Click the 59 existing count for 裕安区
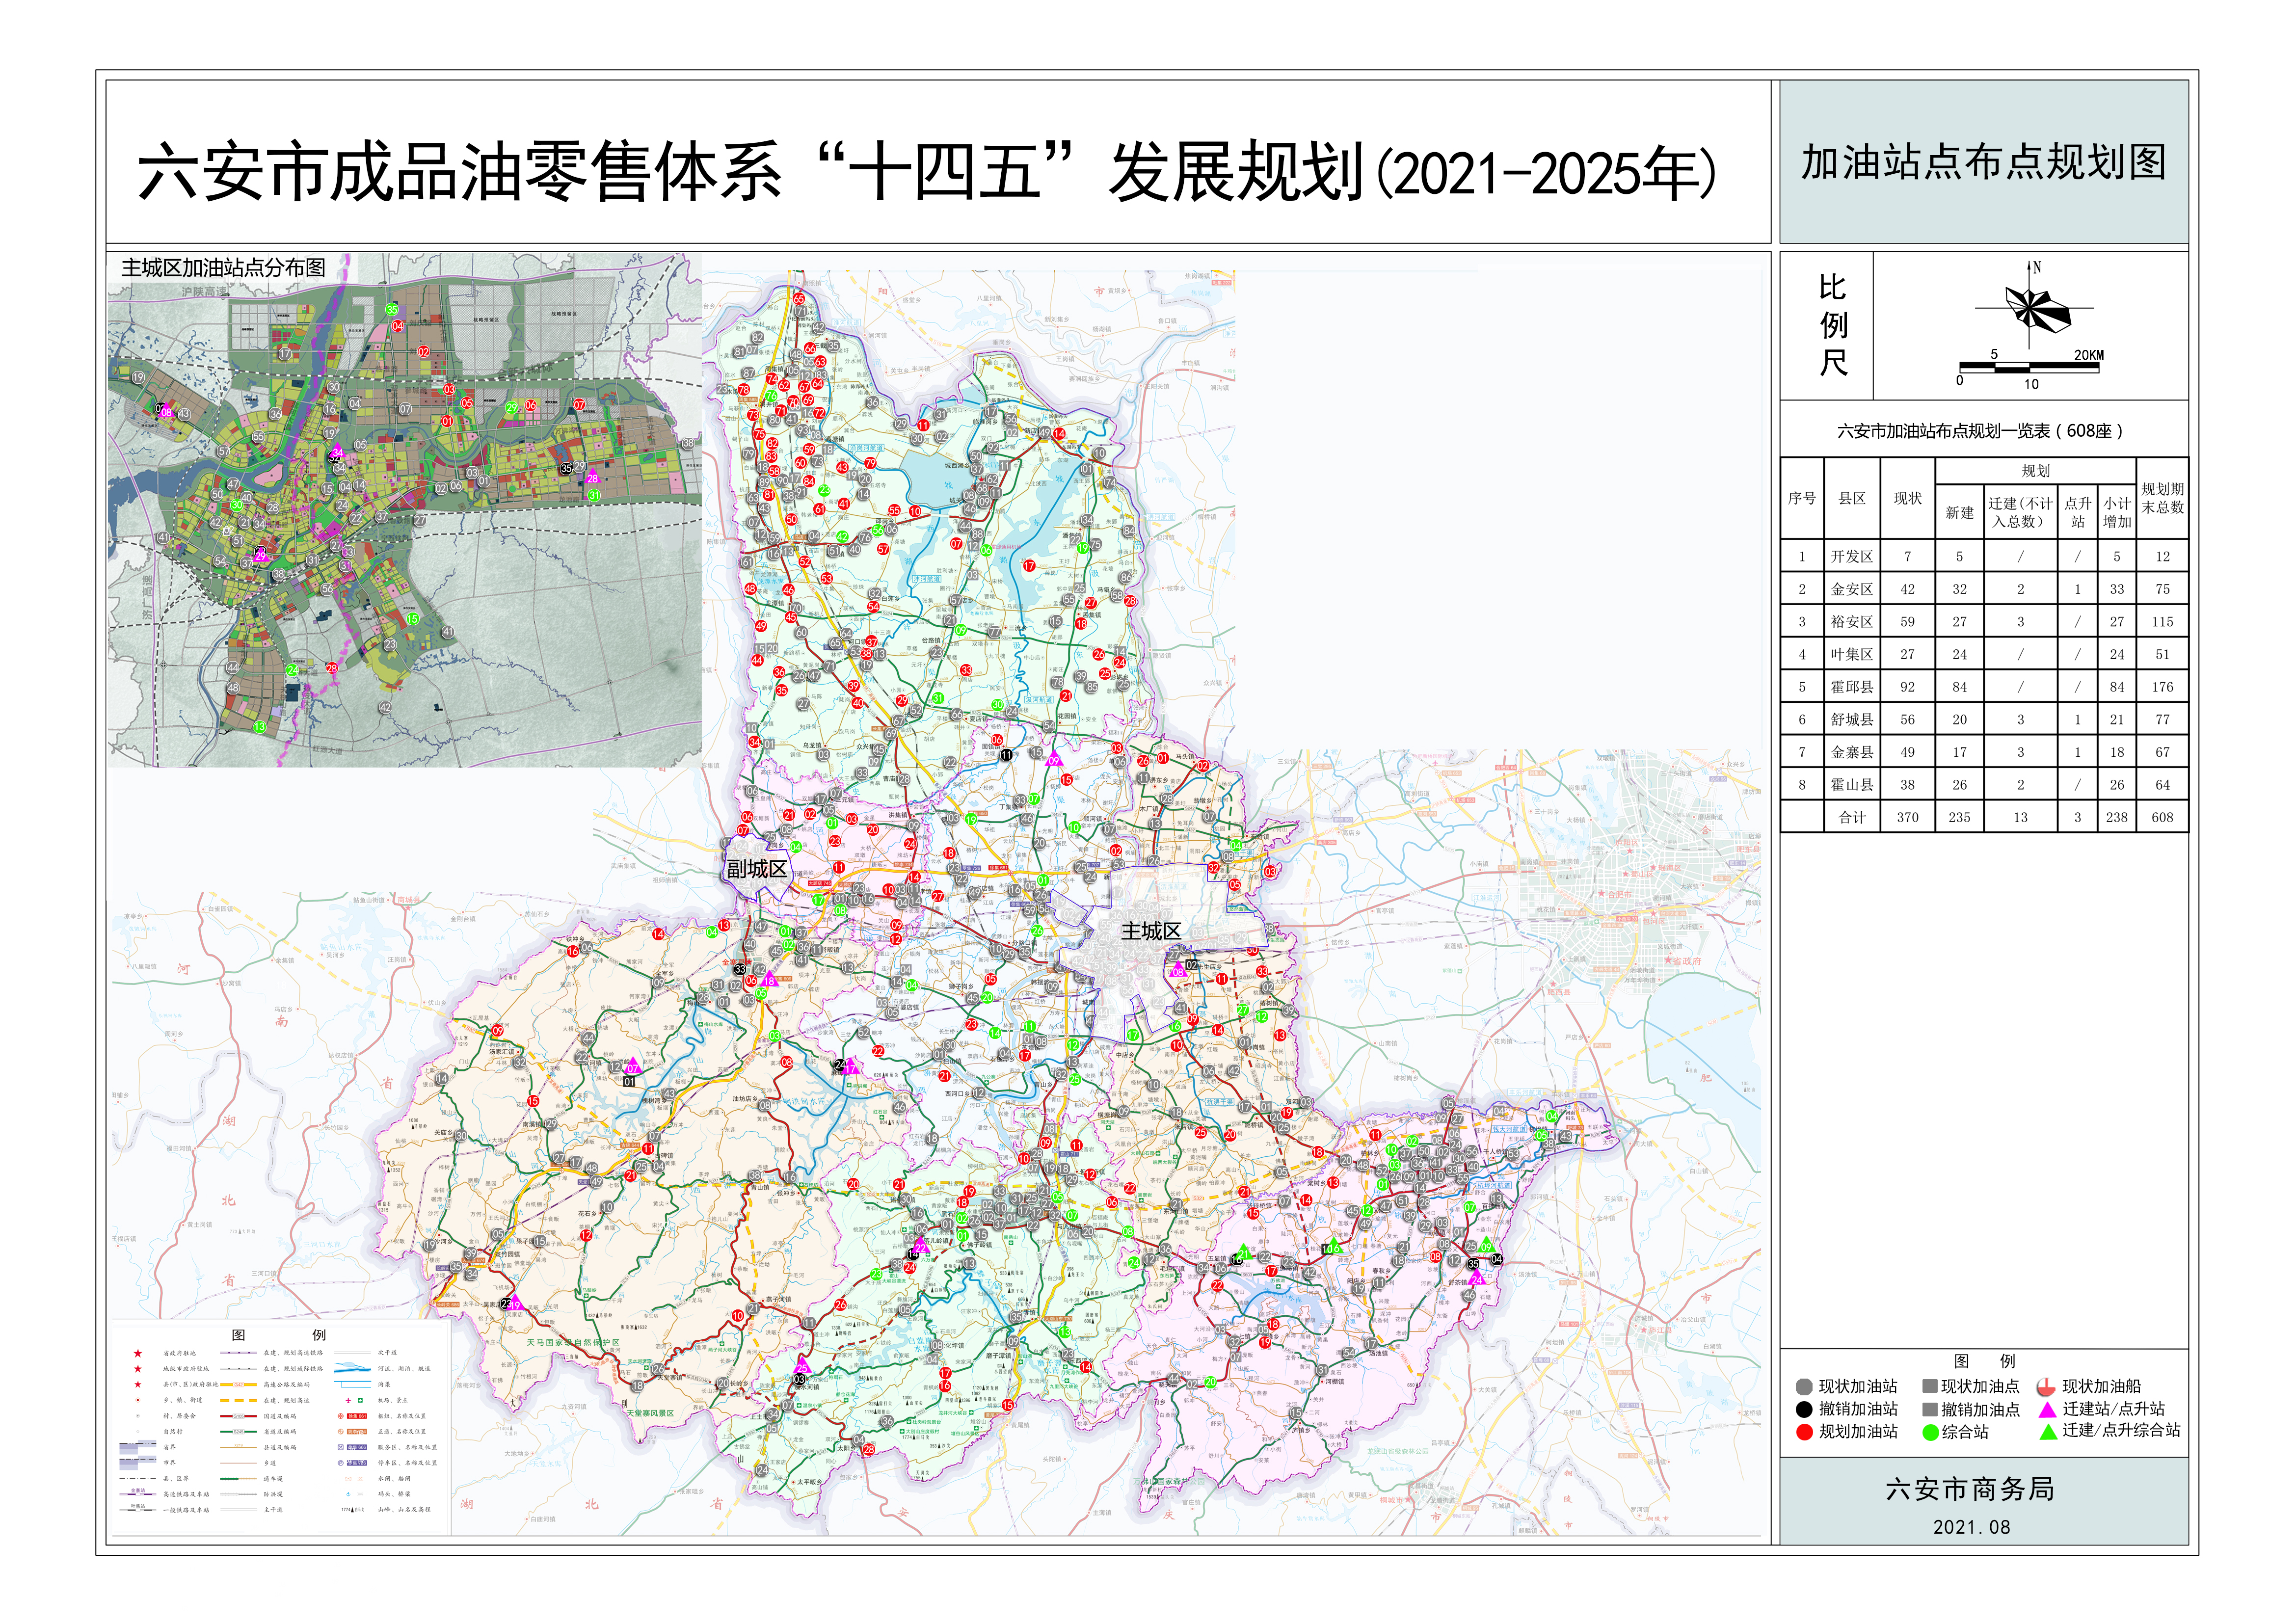Screen dimensions: 2296x1624 coord(1907,622)
